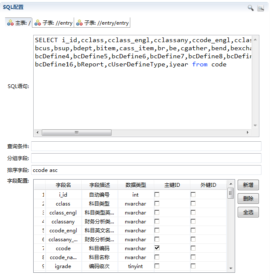Click the SELECT keyword in the SQL
Viewport: 270px width, 280px height.
tap(46, 40)
